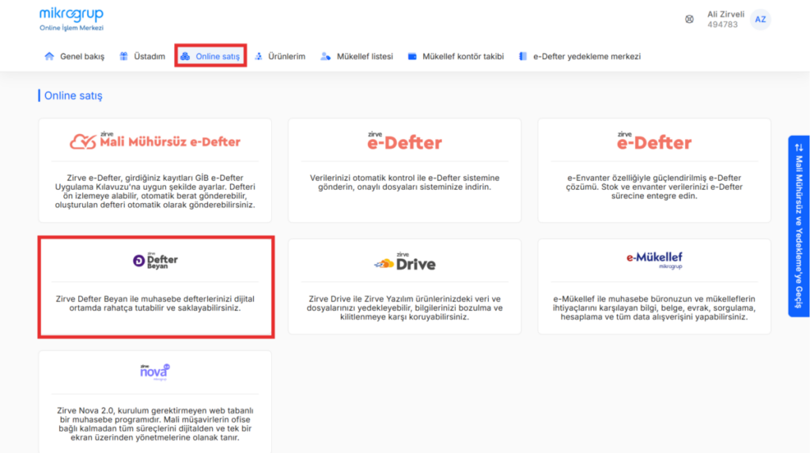Click the Mükellef kontör takibi wallet icon
The image size is (810, 453).
pos(411,56)
